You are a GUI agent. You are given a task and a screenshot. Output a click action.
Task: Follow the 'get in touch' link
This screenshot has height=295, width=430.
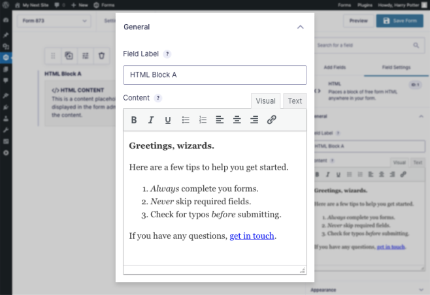(x=252, y=236)
